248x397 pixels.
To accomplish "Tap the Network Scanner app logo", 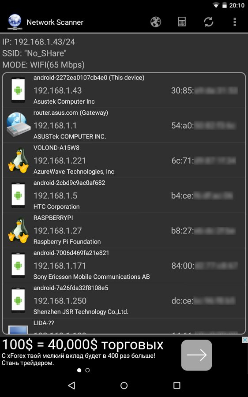I will 15,22.
